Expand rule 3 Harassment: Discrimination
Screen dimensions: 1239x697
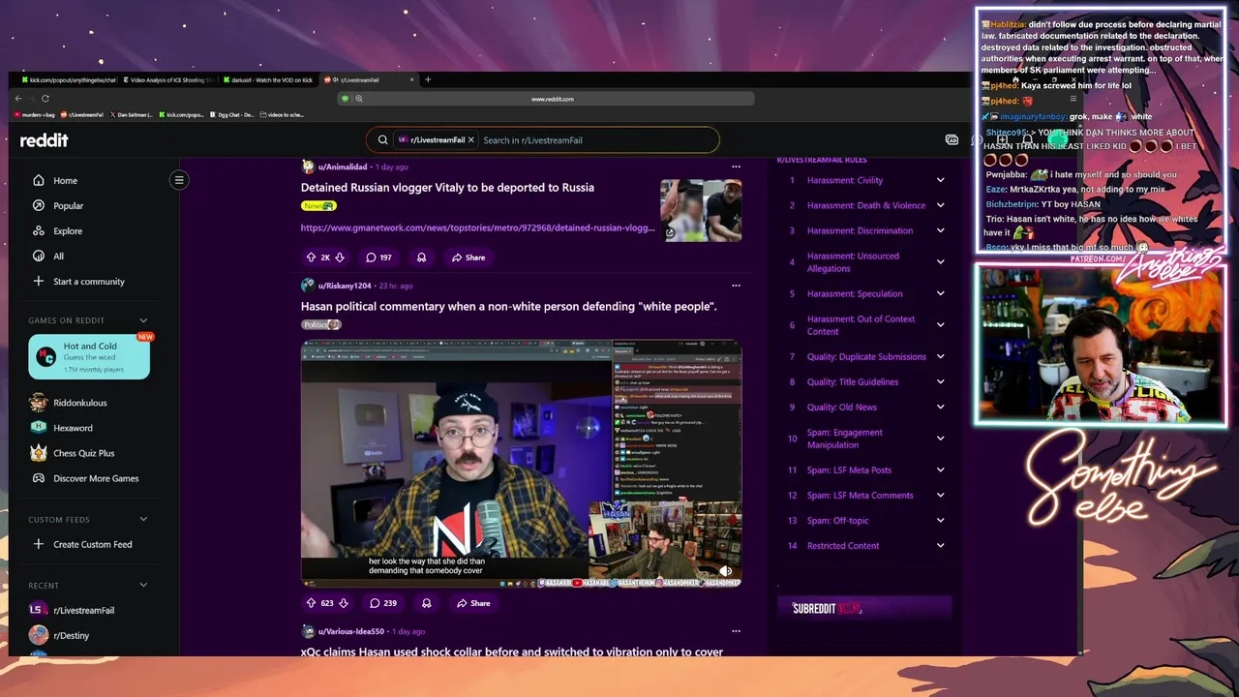[x=940, y=230]
